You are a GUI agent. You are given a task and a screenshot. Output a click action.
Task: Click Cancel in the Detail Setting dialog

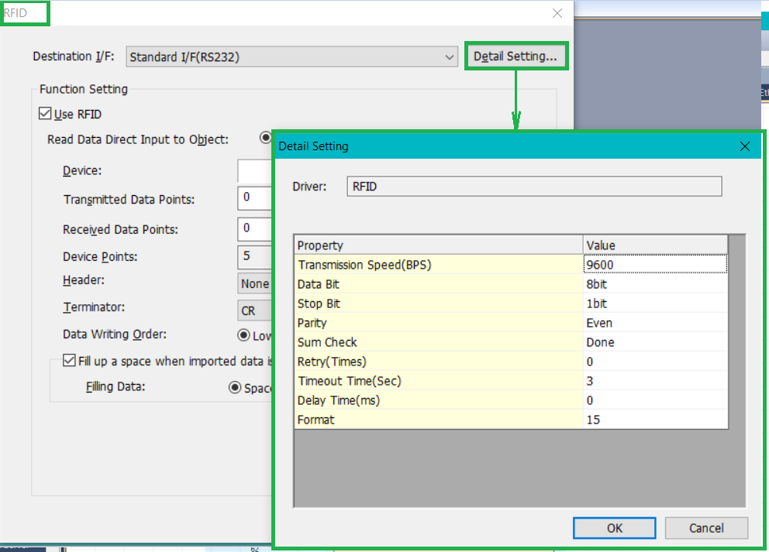706,528
